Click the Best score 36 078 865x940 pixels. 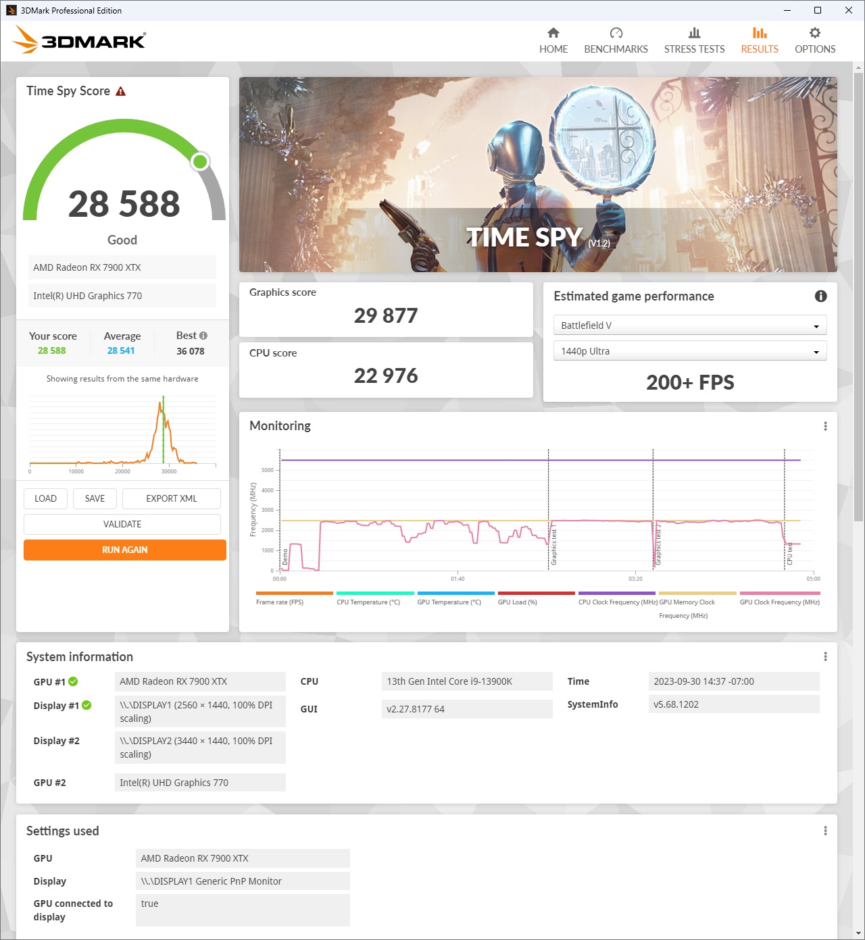tap(191, 351)
